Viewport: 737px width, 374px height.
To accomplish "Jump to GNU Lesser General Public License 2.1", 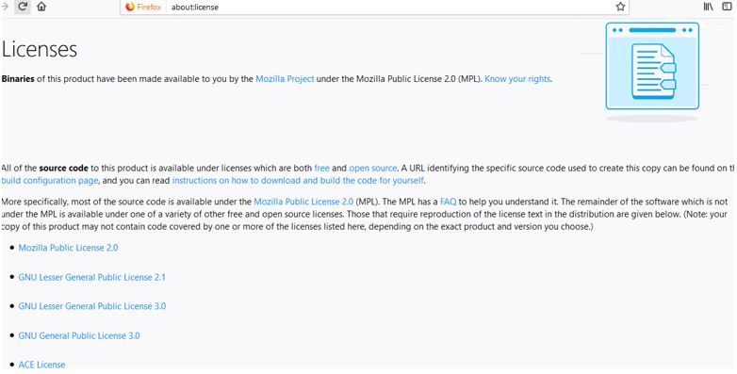I will point(92,277).
